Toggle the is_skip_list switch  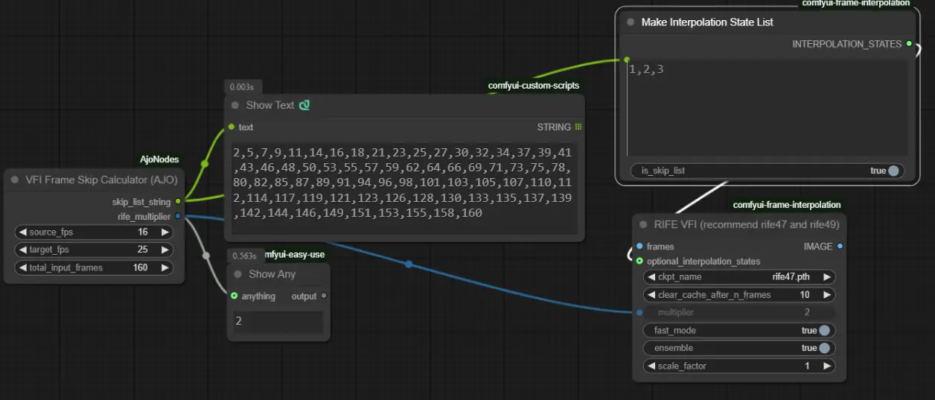tap(893, 171)
